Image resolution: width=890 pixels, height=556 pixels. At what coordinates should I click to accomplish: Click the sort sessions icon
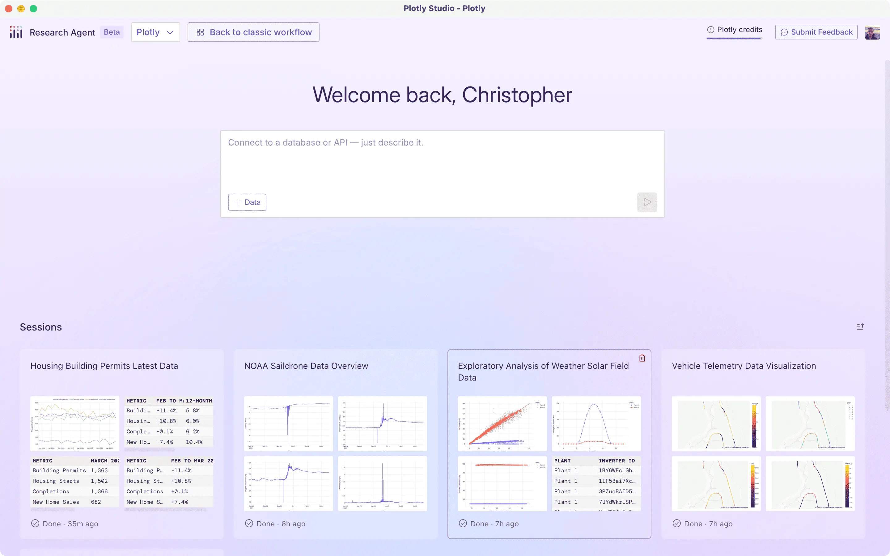(x=860, y=326)
